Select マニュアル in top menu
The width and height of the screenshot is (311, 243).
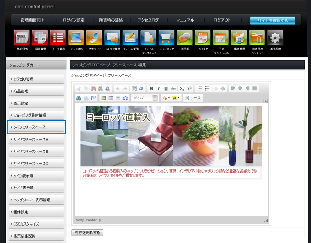click(185, 20)
